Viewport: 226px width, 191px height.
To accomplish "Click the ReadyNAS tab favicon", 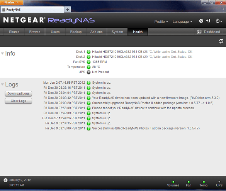I will point(4,10).
